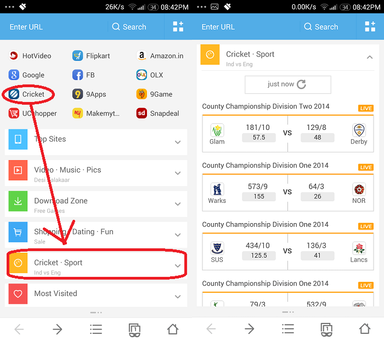
Task: Open Snapdeal shortcut icon
Action: (x=142, y=113)
